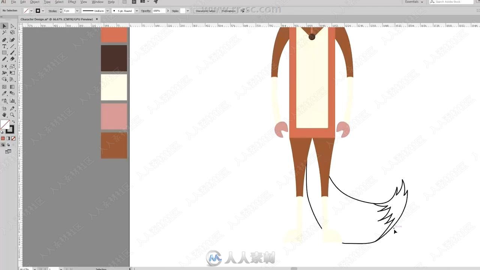This screenshot has height=270, width=480.
Task: Select the Zoom tool
Action: click(12, 115)
